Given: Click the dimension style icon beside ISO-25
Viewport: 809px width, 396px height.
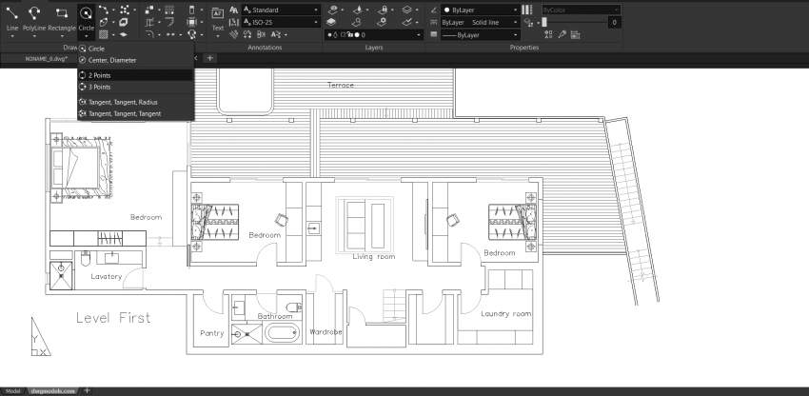Looking at the screenshot, I should pyautogui.click(x=234, y=22).
